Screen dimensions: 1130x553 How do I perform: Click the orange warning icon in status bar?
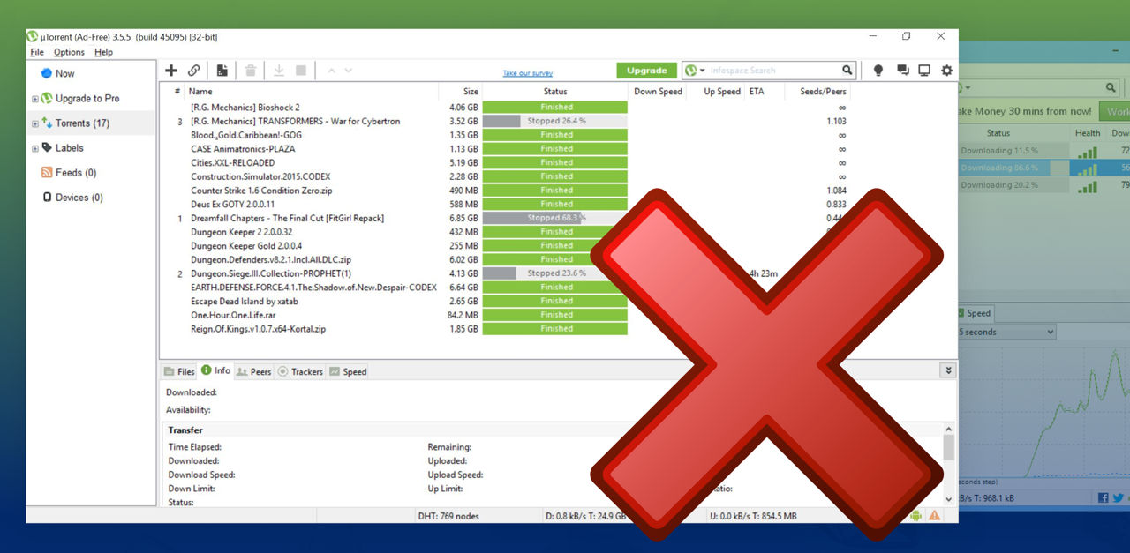pos(935,516)
